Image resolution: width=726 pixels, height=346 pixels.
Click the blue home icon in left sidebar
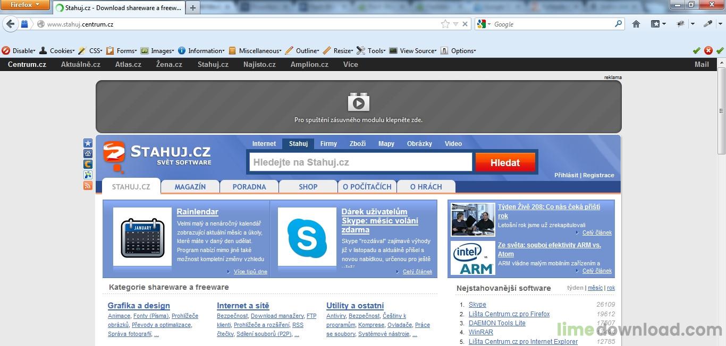88,154
